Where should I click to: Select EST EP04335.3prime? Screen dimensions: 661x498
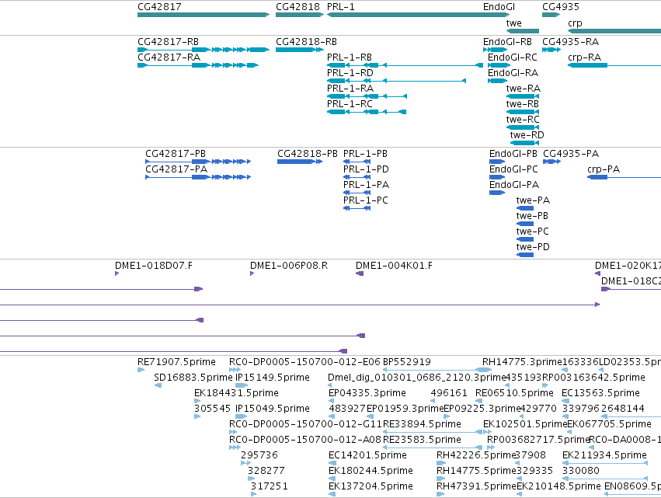332,401
